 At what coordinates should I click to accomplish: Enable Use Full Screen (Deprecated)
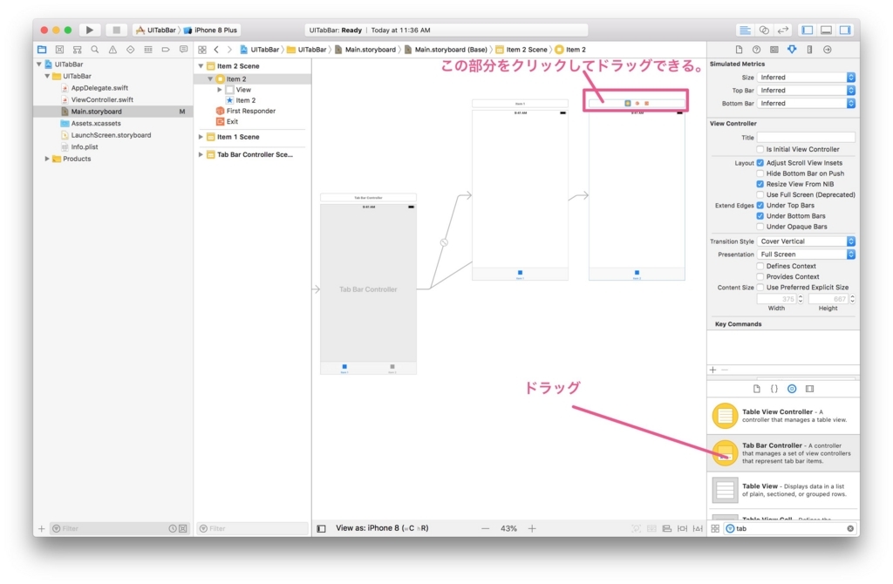760,194
